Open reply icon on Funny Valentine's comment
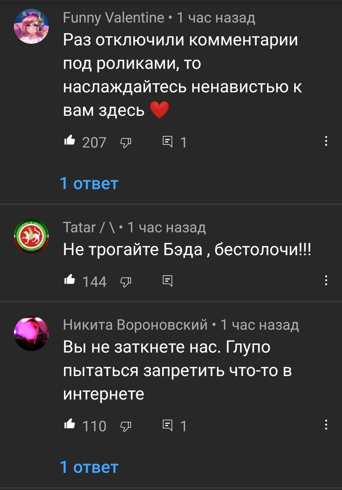 (x=168, y=142)
